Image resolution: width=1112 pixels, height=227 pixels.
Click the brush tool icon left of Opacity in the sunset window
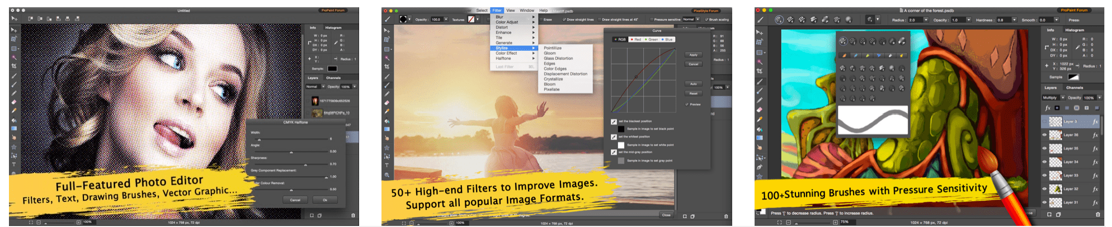tap(387, 19)
